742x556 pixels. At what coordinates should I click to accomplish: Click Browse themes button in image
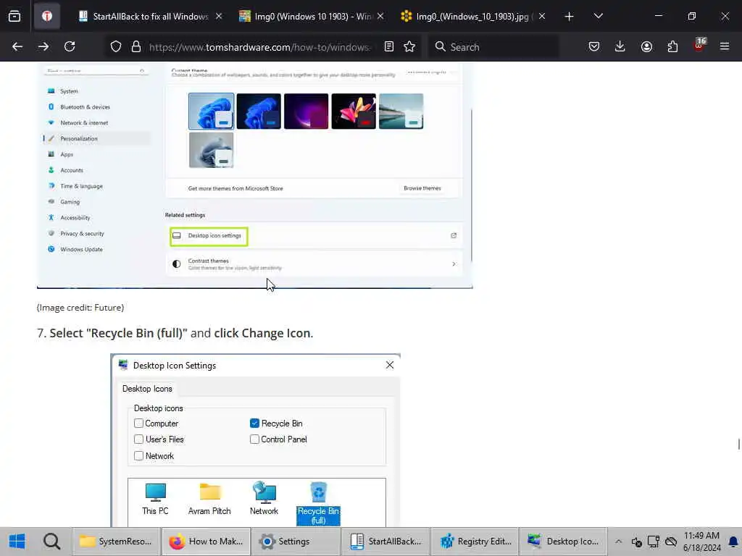tap(422, 188)
